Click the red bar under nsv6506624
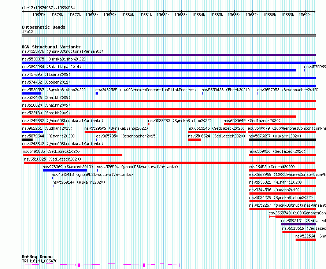Viewport: 326px width, 269px height. tap(195, 140)
